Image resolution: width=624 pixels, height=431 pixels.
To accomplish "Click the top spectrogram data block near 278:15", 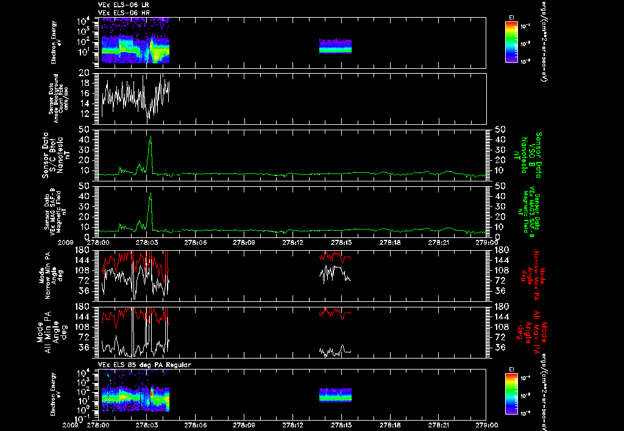I will coord(335,46).
